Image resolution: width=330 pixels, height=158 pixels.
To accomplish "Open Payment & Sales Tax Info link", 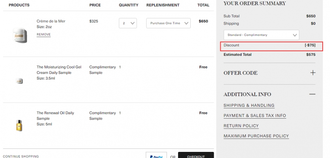I will (x=254, y=116).
